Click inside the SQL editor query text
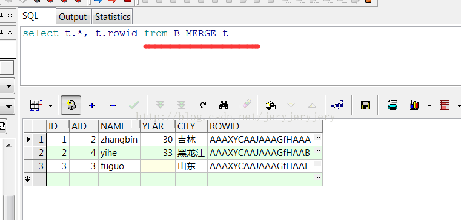 125,33
